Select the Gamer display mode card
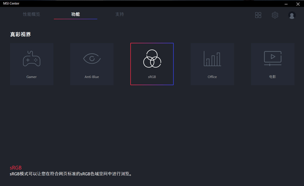This screenshot has height=186, width=304. pos(32,64)
